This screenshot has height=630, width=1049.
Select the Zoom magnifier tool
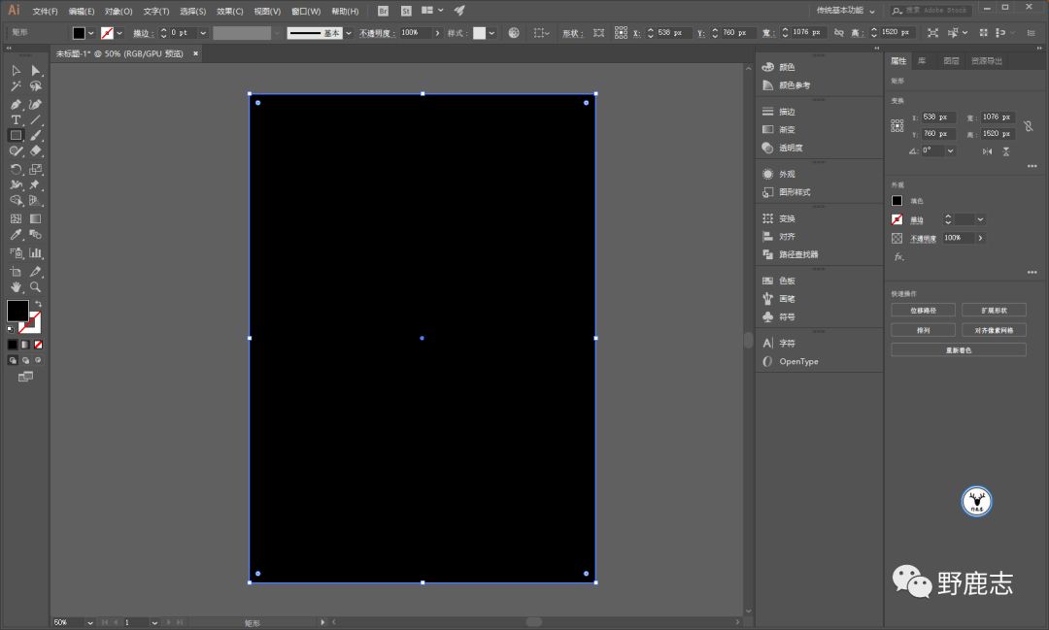pyautogui.click(x=36, y=287)
